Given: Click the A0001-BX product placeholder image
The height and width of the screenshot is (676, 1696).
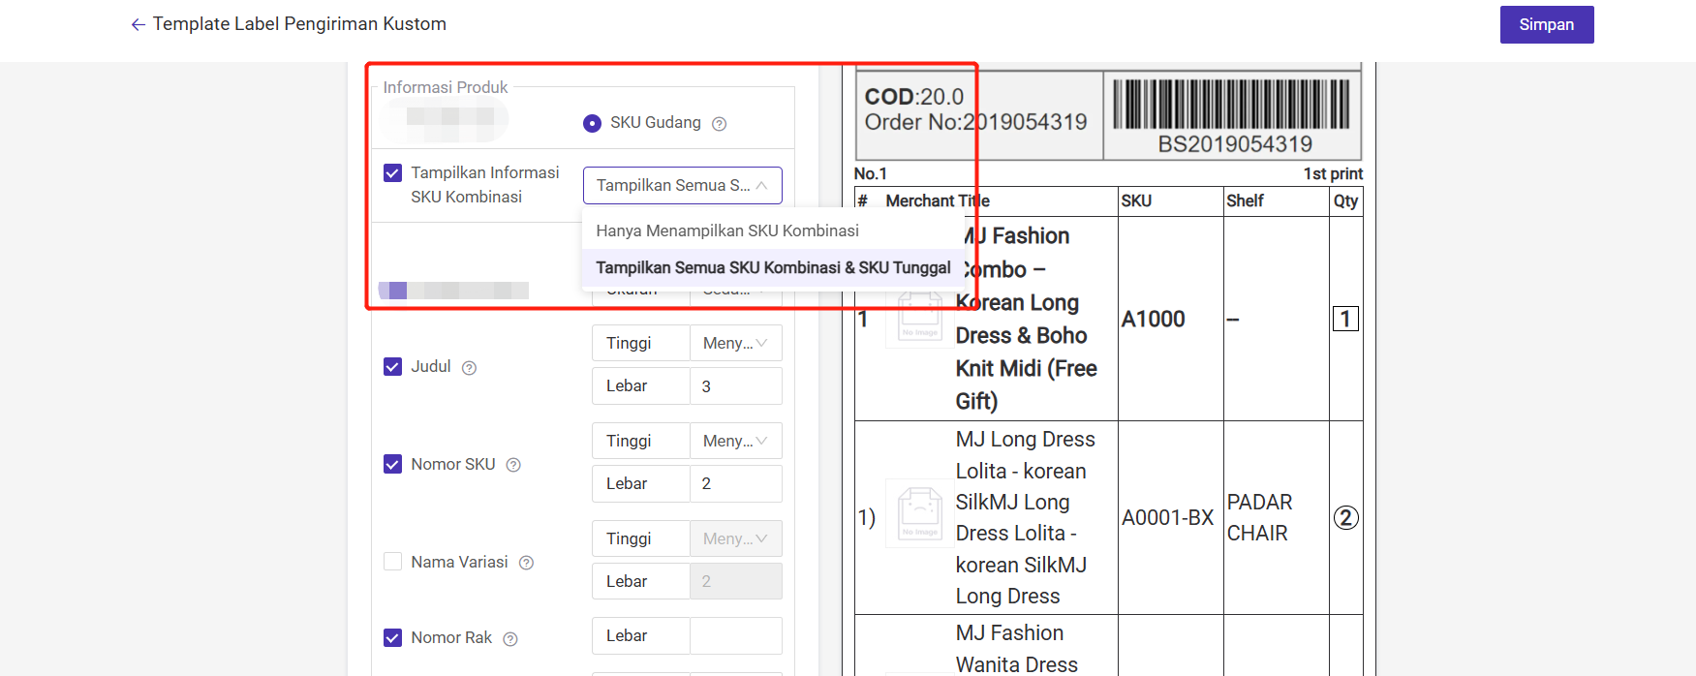Looking at the screenshot, I should [x=919, y=513].
